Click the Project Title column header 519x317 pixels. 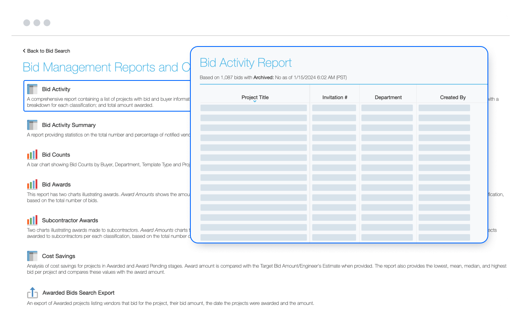pos(255,97)
